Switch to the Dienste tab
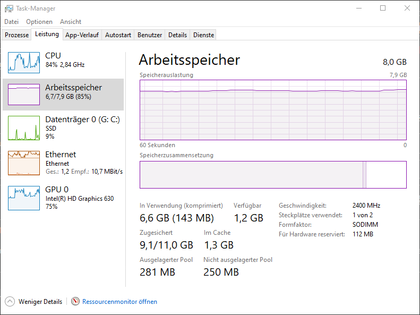420x315 pixels. point(204,35)
